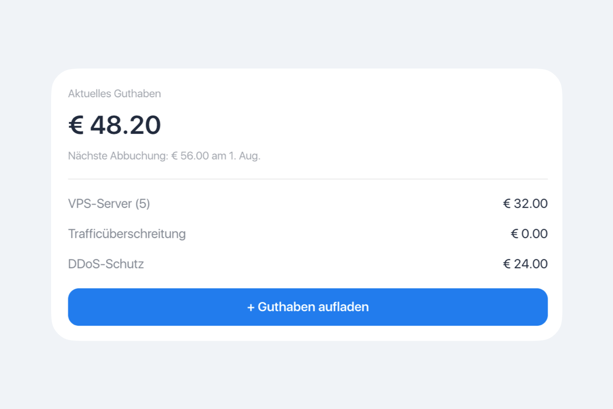Click the € 32.00 VPS-Server amount
Screen dimensions: 613x409
point(525,204)
